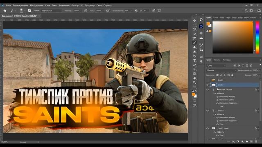The height and width of the screenshot is (147, 262).
Task: Click the Слой 3 layer thumbnail
Action: 213,85
